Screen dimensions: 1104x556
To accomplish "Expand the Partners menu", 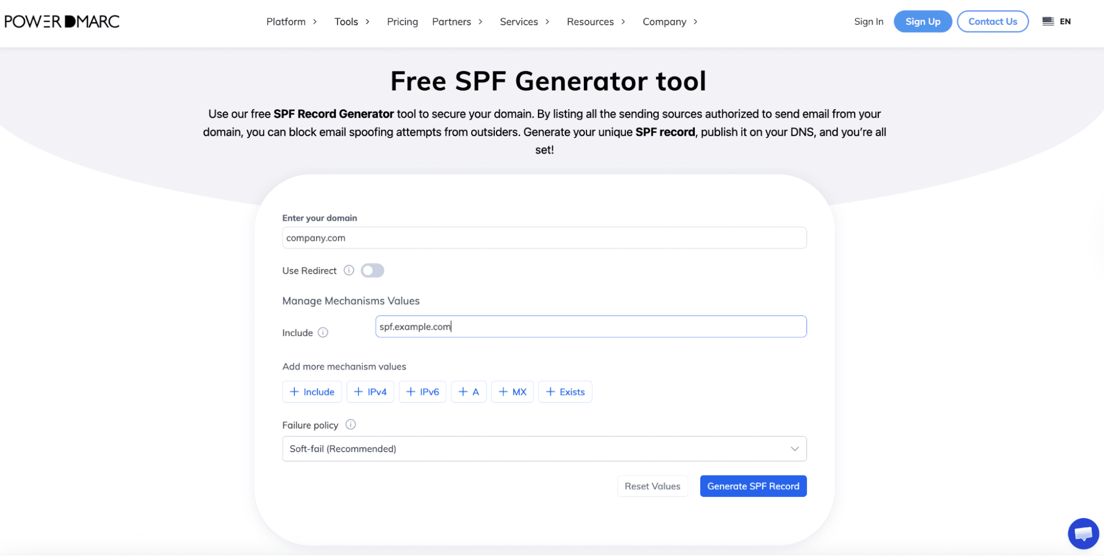I will point(457,22).
